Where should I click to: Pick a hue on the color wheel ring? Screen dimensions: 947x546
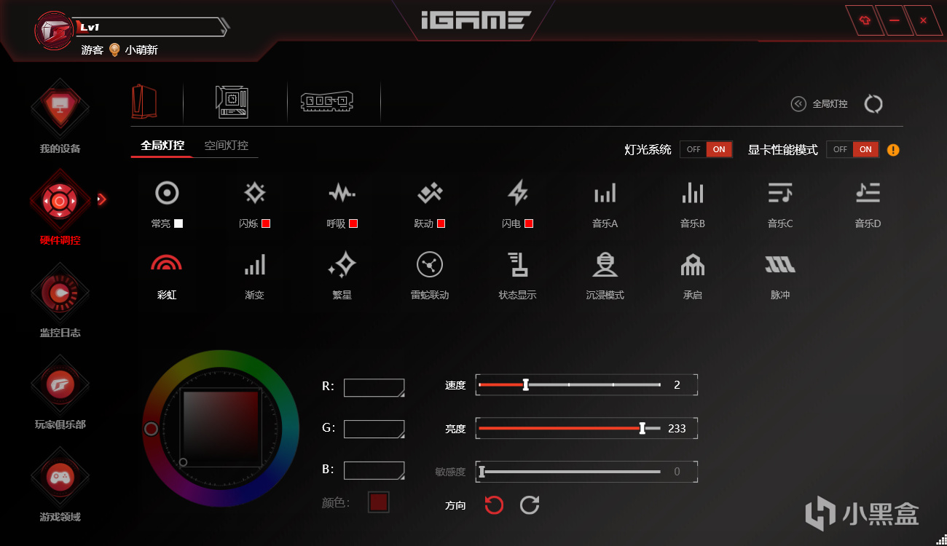click(x=221, y=428)
